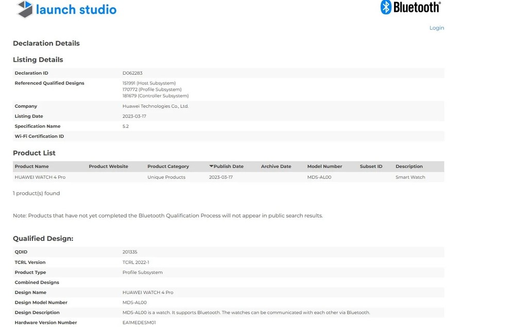The height and width of the screenshot is (327, 515).
Task: Sort table by Archive Date column
Action: [x=276, y=166]
